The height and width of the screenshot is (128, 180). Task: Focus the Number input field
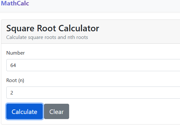click(93, 65)
